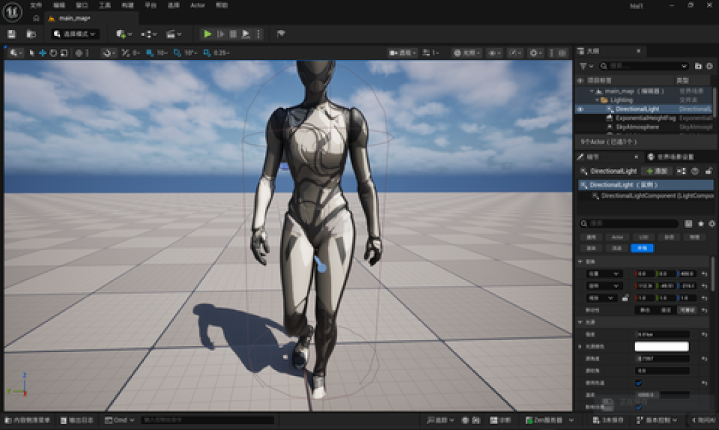This screenshot has width=719, height=430.
Task: Create a new folder in the Outliner
Action: [x=698, y=67]
